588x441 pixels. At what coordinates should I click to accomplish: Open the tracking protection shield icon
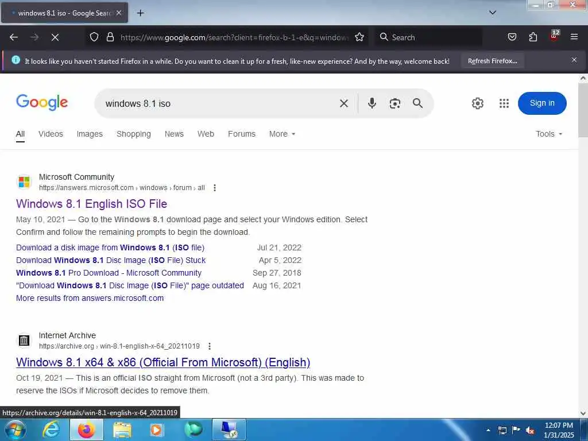[x=94, y=37]
